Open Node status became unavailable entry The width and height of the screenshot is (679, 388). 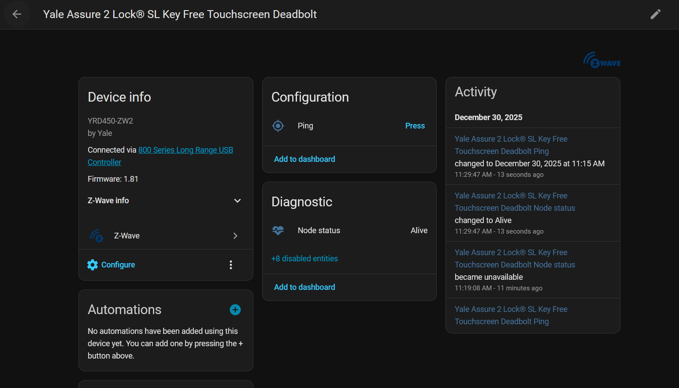point(514,259)
